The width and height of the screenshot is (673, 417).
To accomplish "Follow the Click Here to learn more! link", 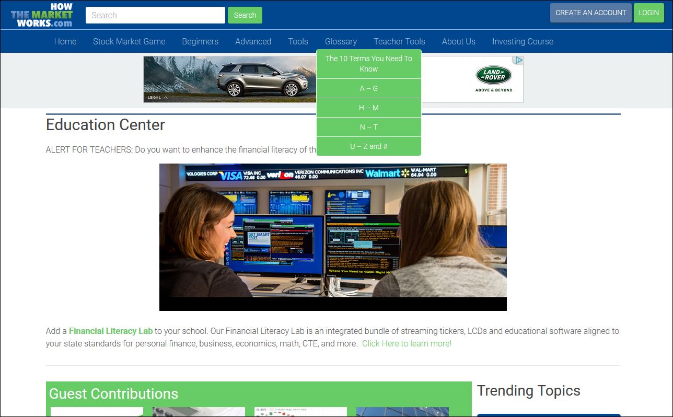I will 407,343.
